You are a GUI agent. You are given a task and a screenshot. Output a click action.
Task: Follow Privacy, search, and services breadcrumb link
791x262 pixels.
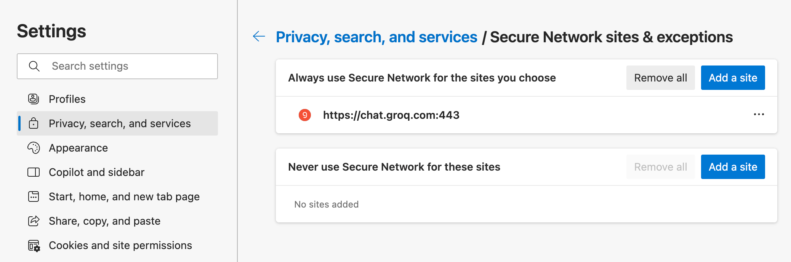(x=376, y=37)
